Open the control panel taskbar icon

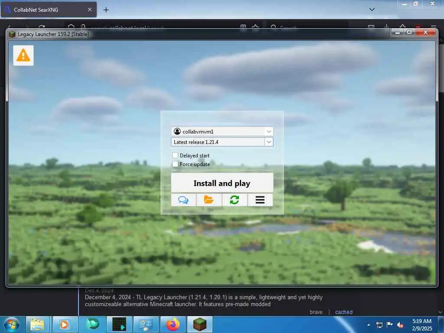click(x=146, y=324)
